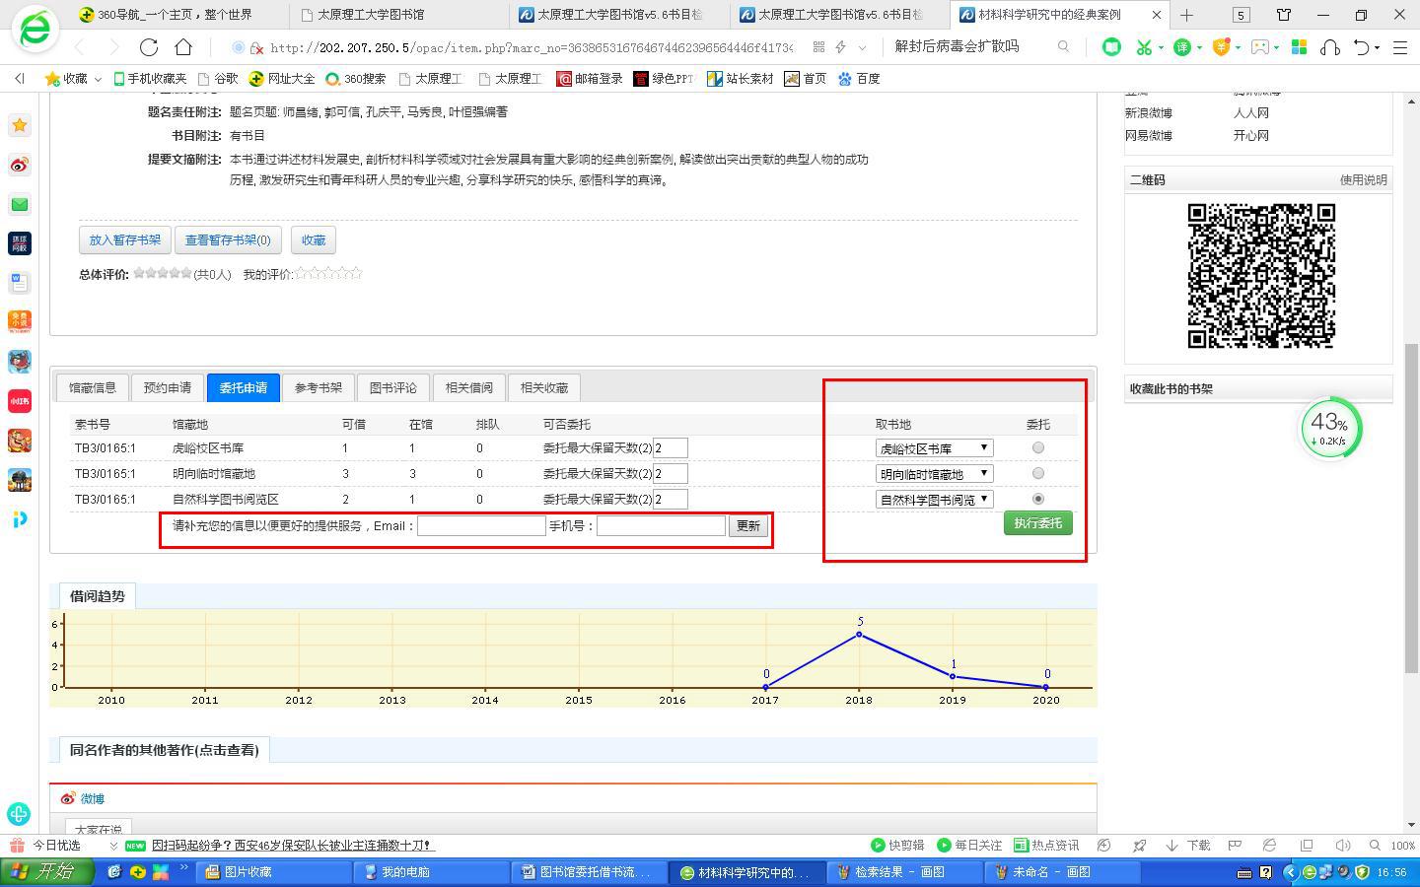Viewport: 1420px width, 887px height.
Task: Click the Email input field
Action: click(x=481, y=526)
